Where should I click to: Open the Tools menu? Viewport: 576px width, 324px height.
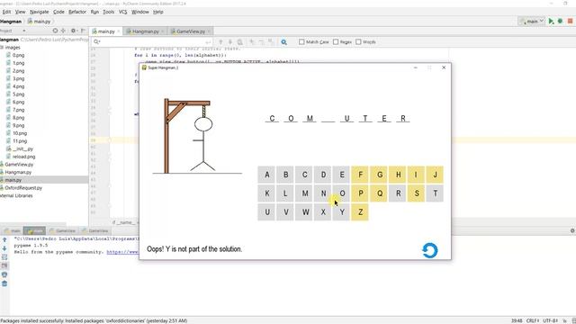(x=108, y=12)
